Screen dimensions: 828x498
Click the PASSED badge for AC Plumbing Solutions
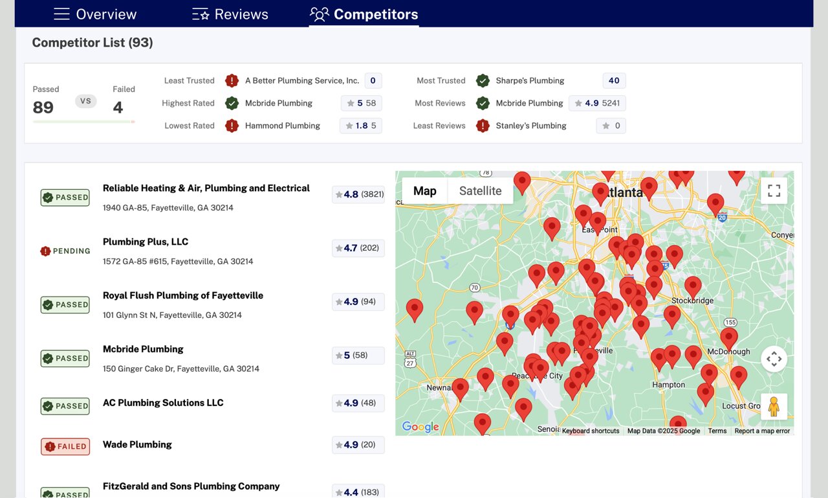pyautogui.click(x=65, y=406)
